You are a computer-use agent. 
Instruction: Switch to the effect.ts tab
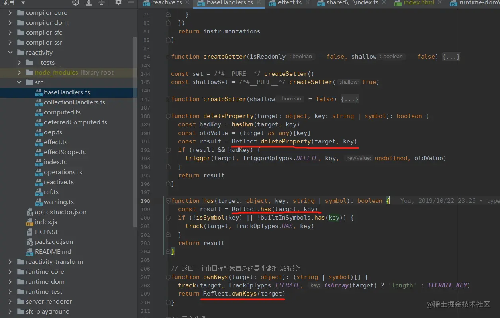point(289,3)
